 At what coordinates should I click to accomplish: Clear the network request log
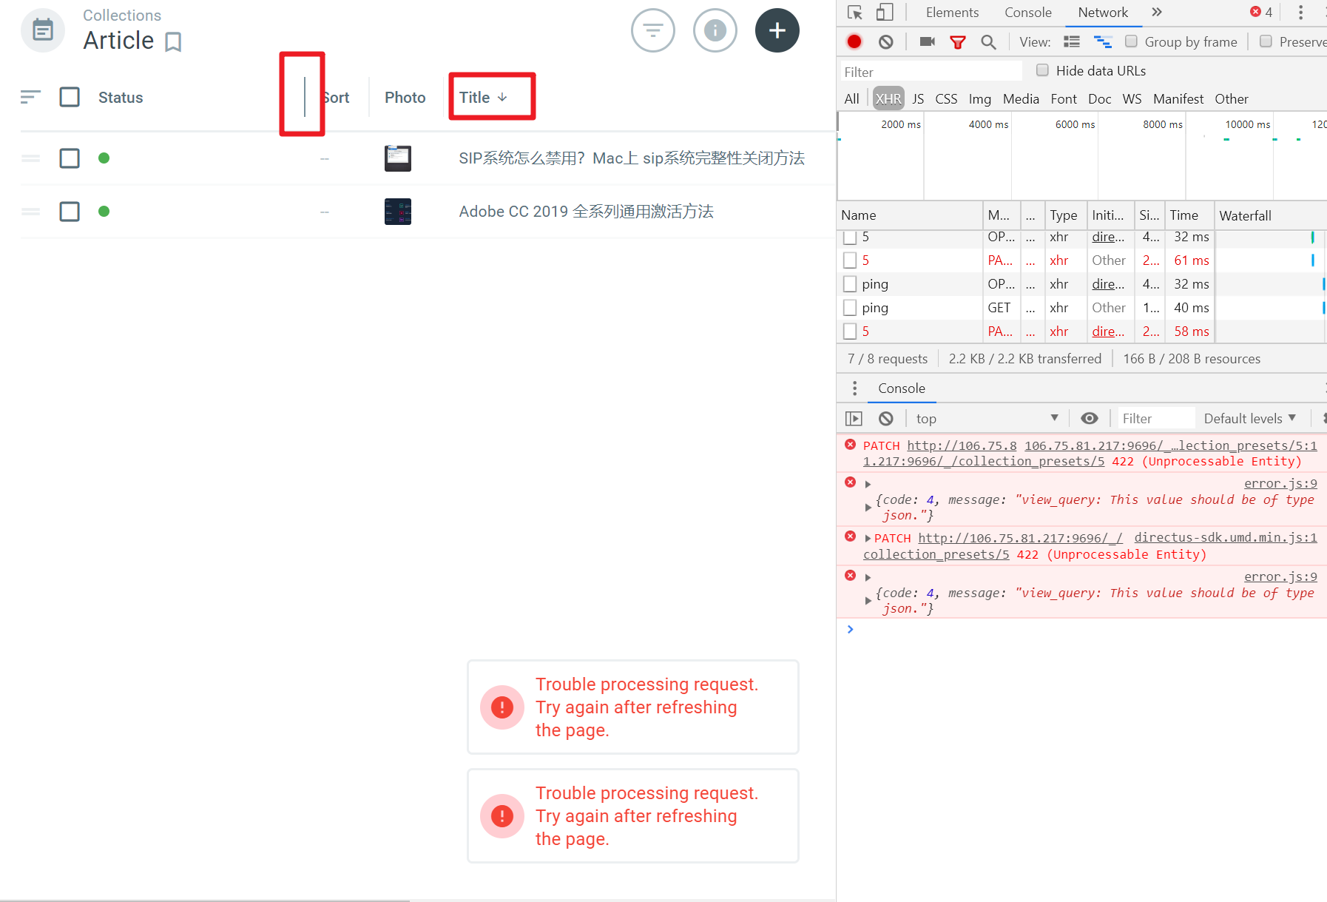click(886, 41)
